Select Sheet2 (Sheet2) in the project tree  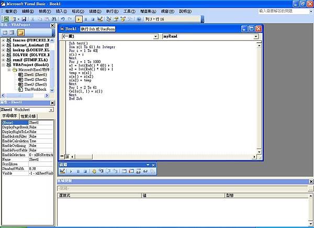pyautogui.click(x=36, y=80)
